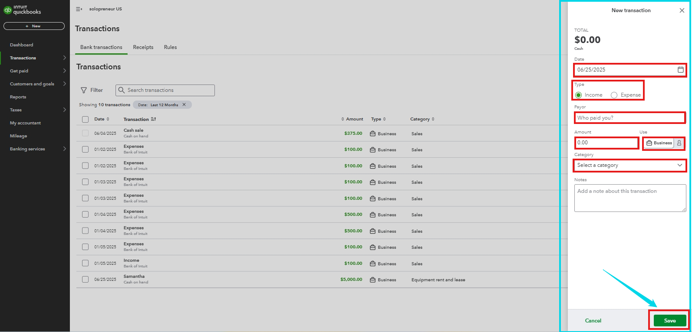Check the Samantha transaction checkbox
The width and height of the screenshot is (692, 332).
(x=85, y=280)
